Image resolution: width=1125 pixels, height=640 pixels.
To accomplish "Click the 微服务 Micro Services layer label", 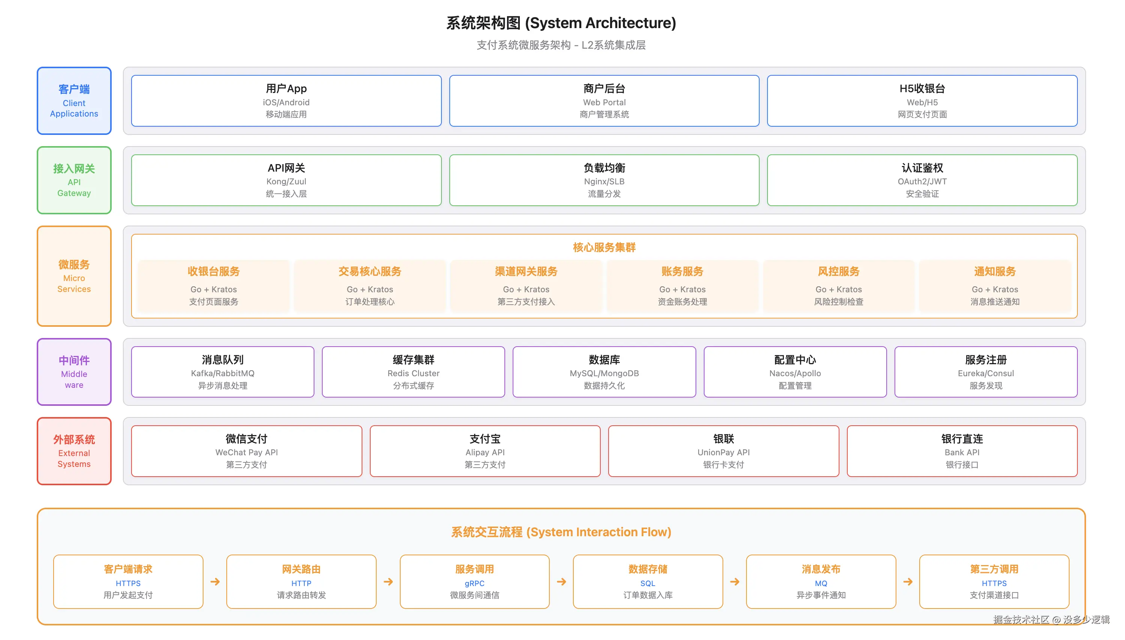I will pyautogui.click(x=74, y=276).
